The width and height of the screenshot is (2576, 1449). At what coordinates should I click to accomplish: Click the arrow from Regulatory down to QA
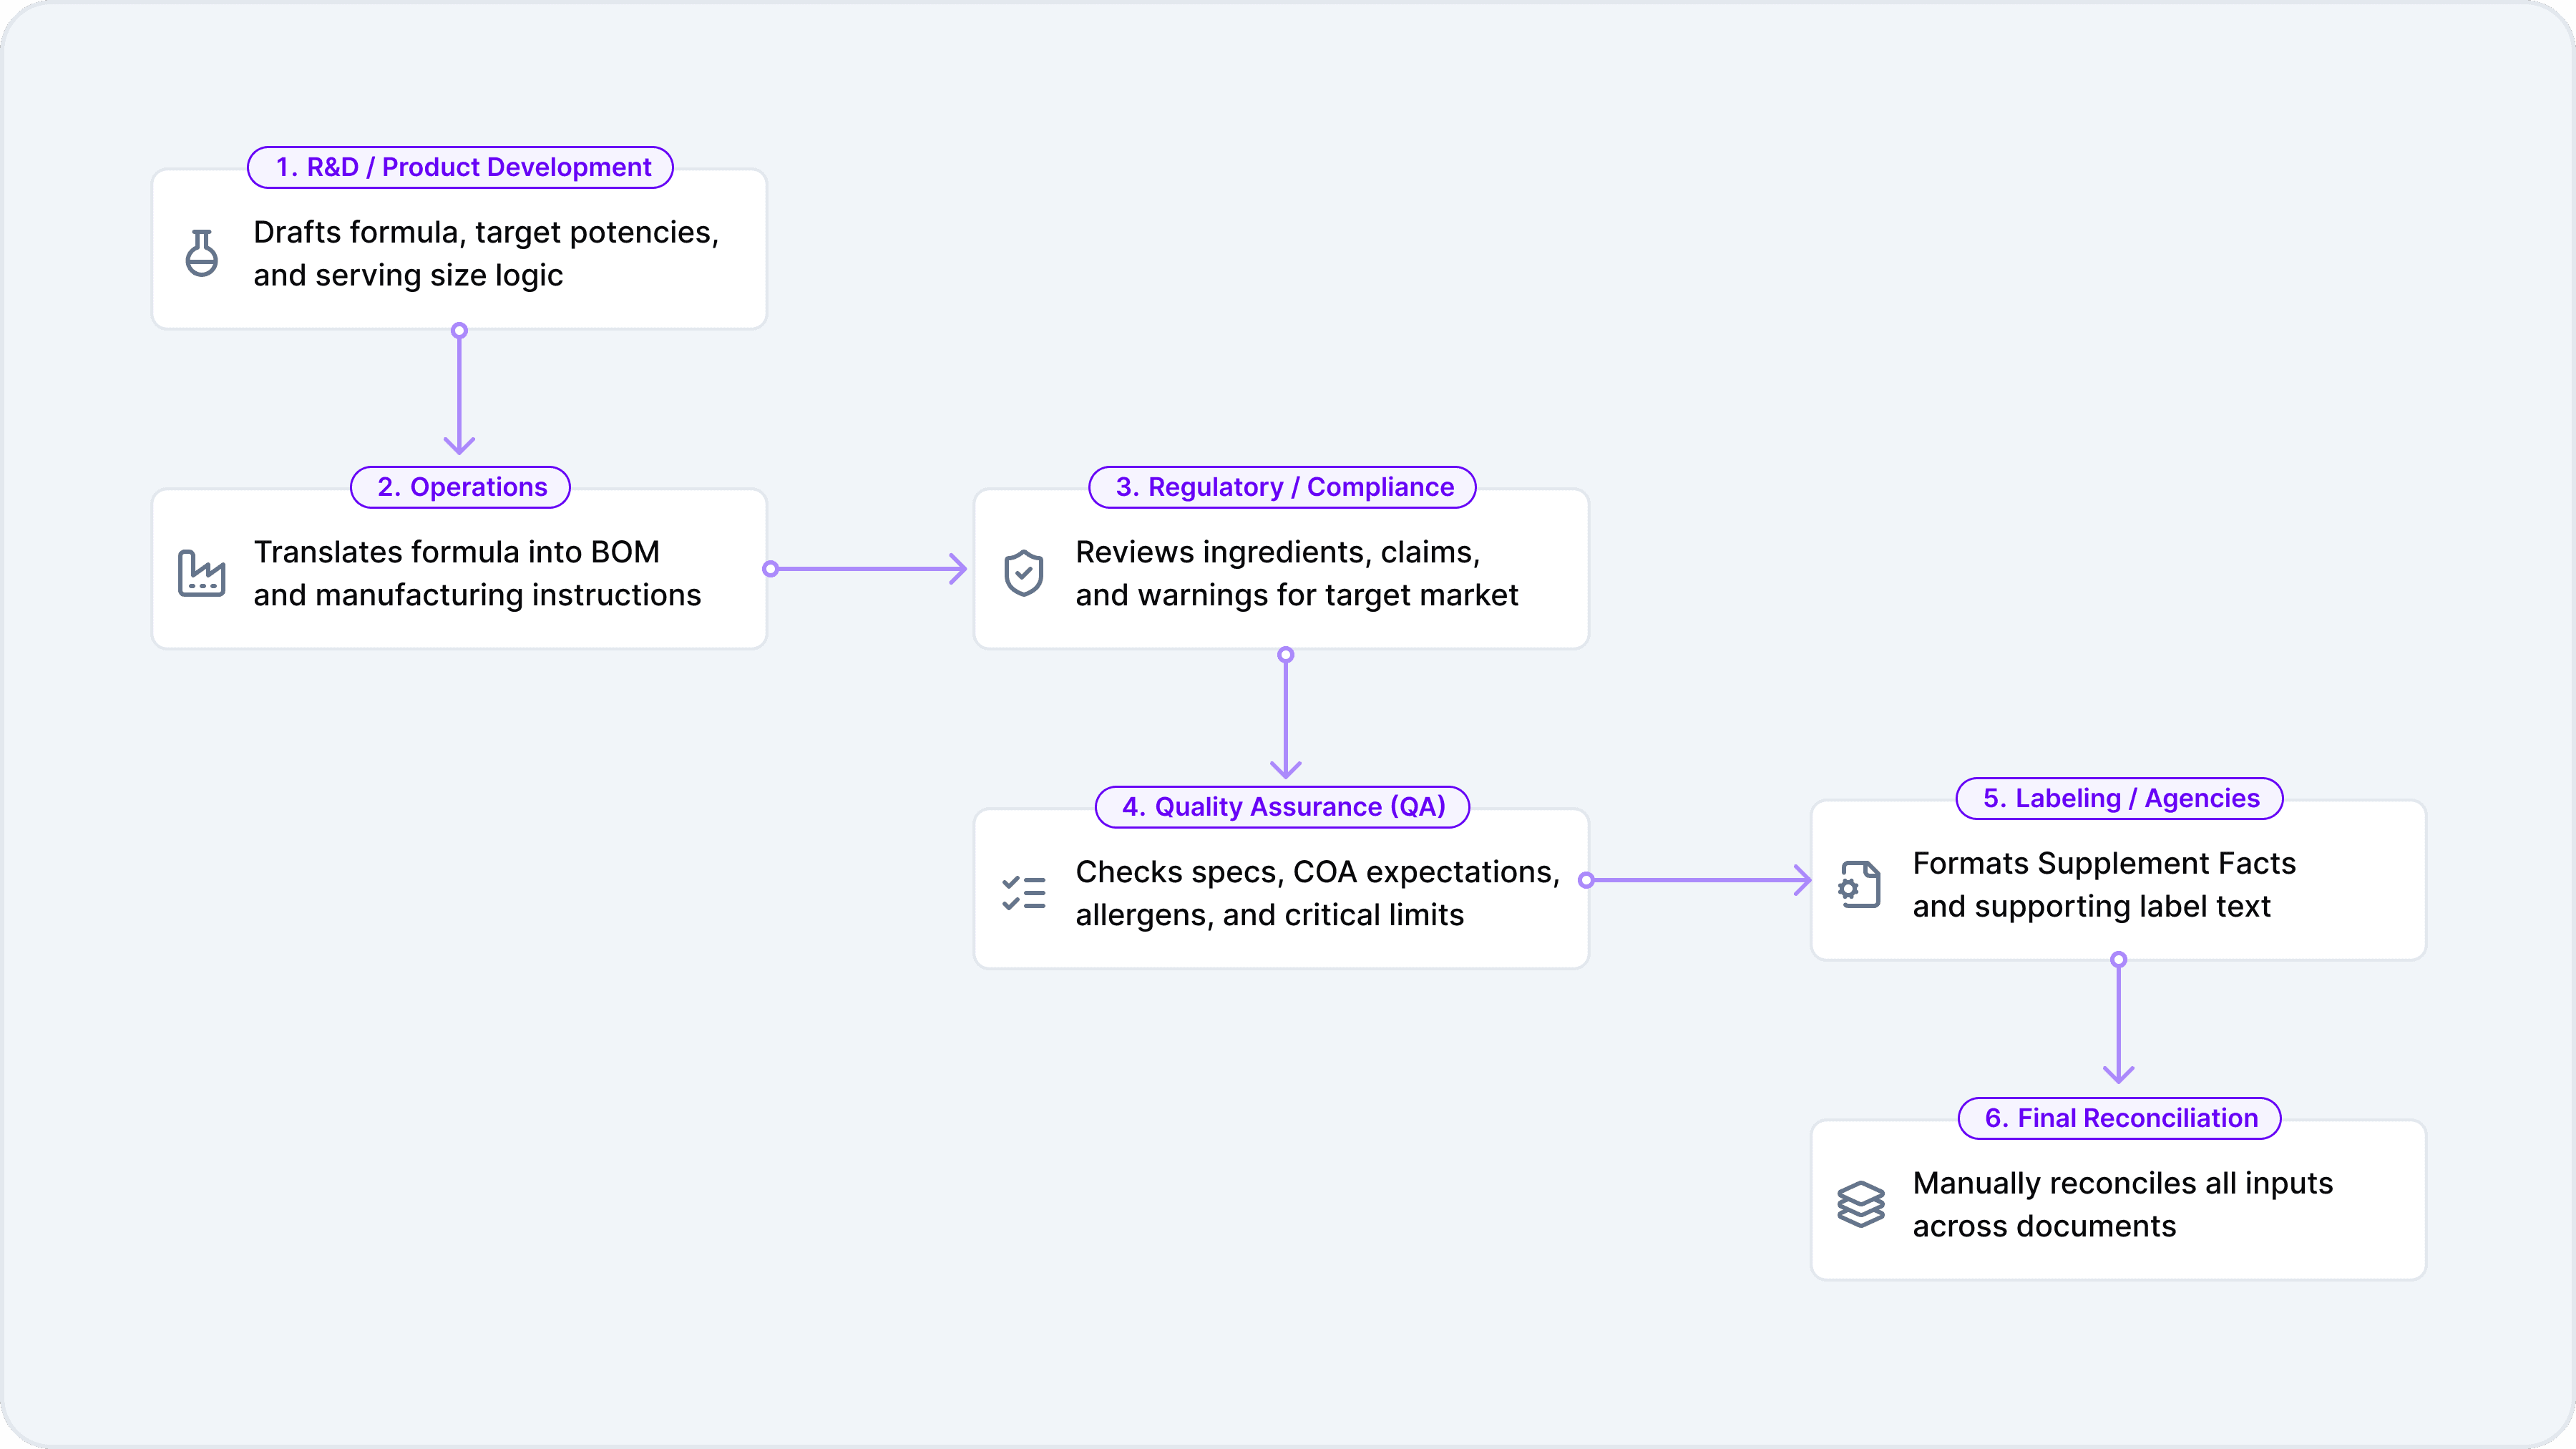(x=1286, y=714)
